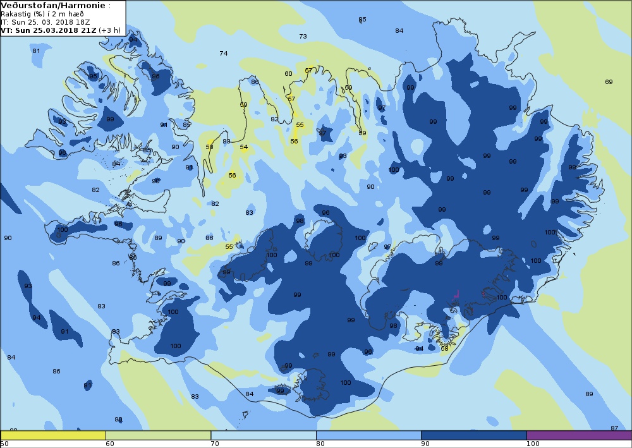Click the 'VT: Sun 25.03.2018 21Z' valid time line

tap(49, 30)
